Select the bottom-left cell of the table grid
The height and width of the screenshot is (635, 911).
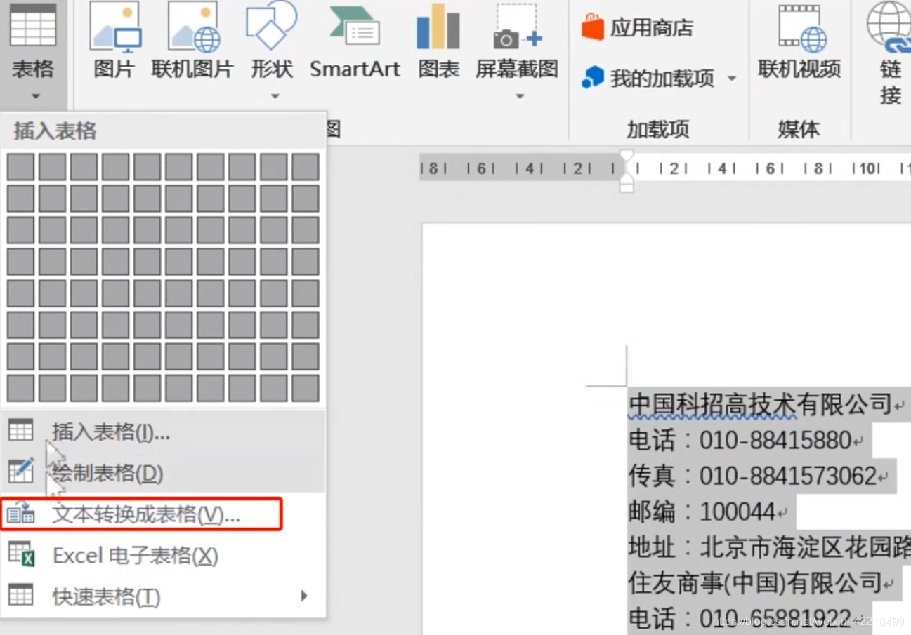pyautogui.click(x=20, y=388)
